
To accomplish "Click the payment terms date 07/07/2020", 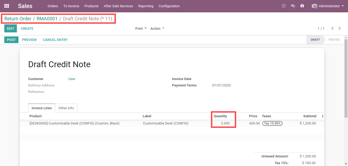I will click(x=221, y=85).
